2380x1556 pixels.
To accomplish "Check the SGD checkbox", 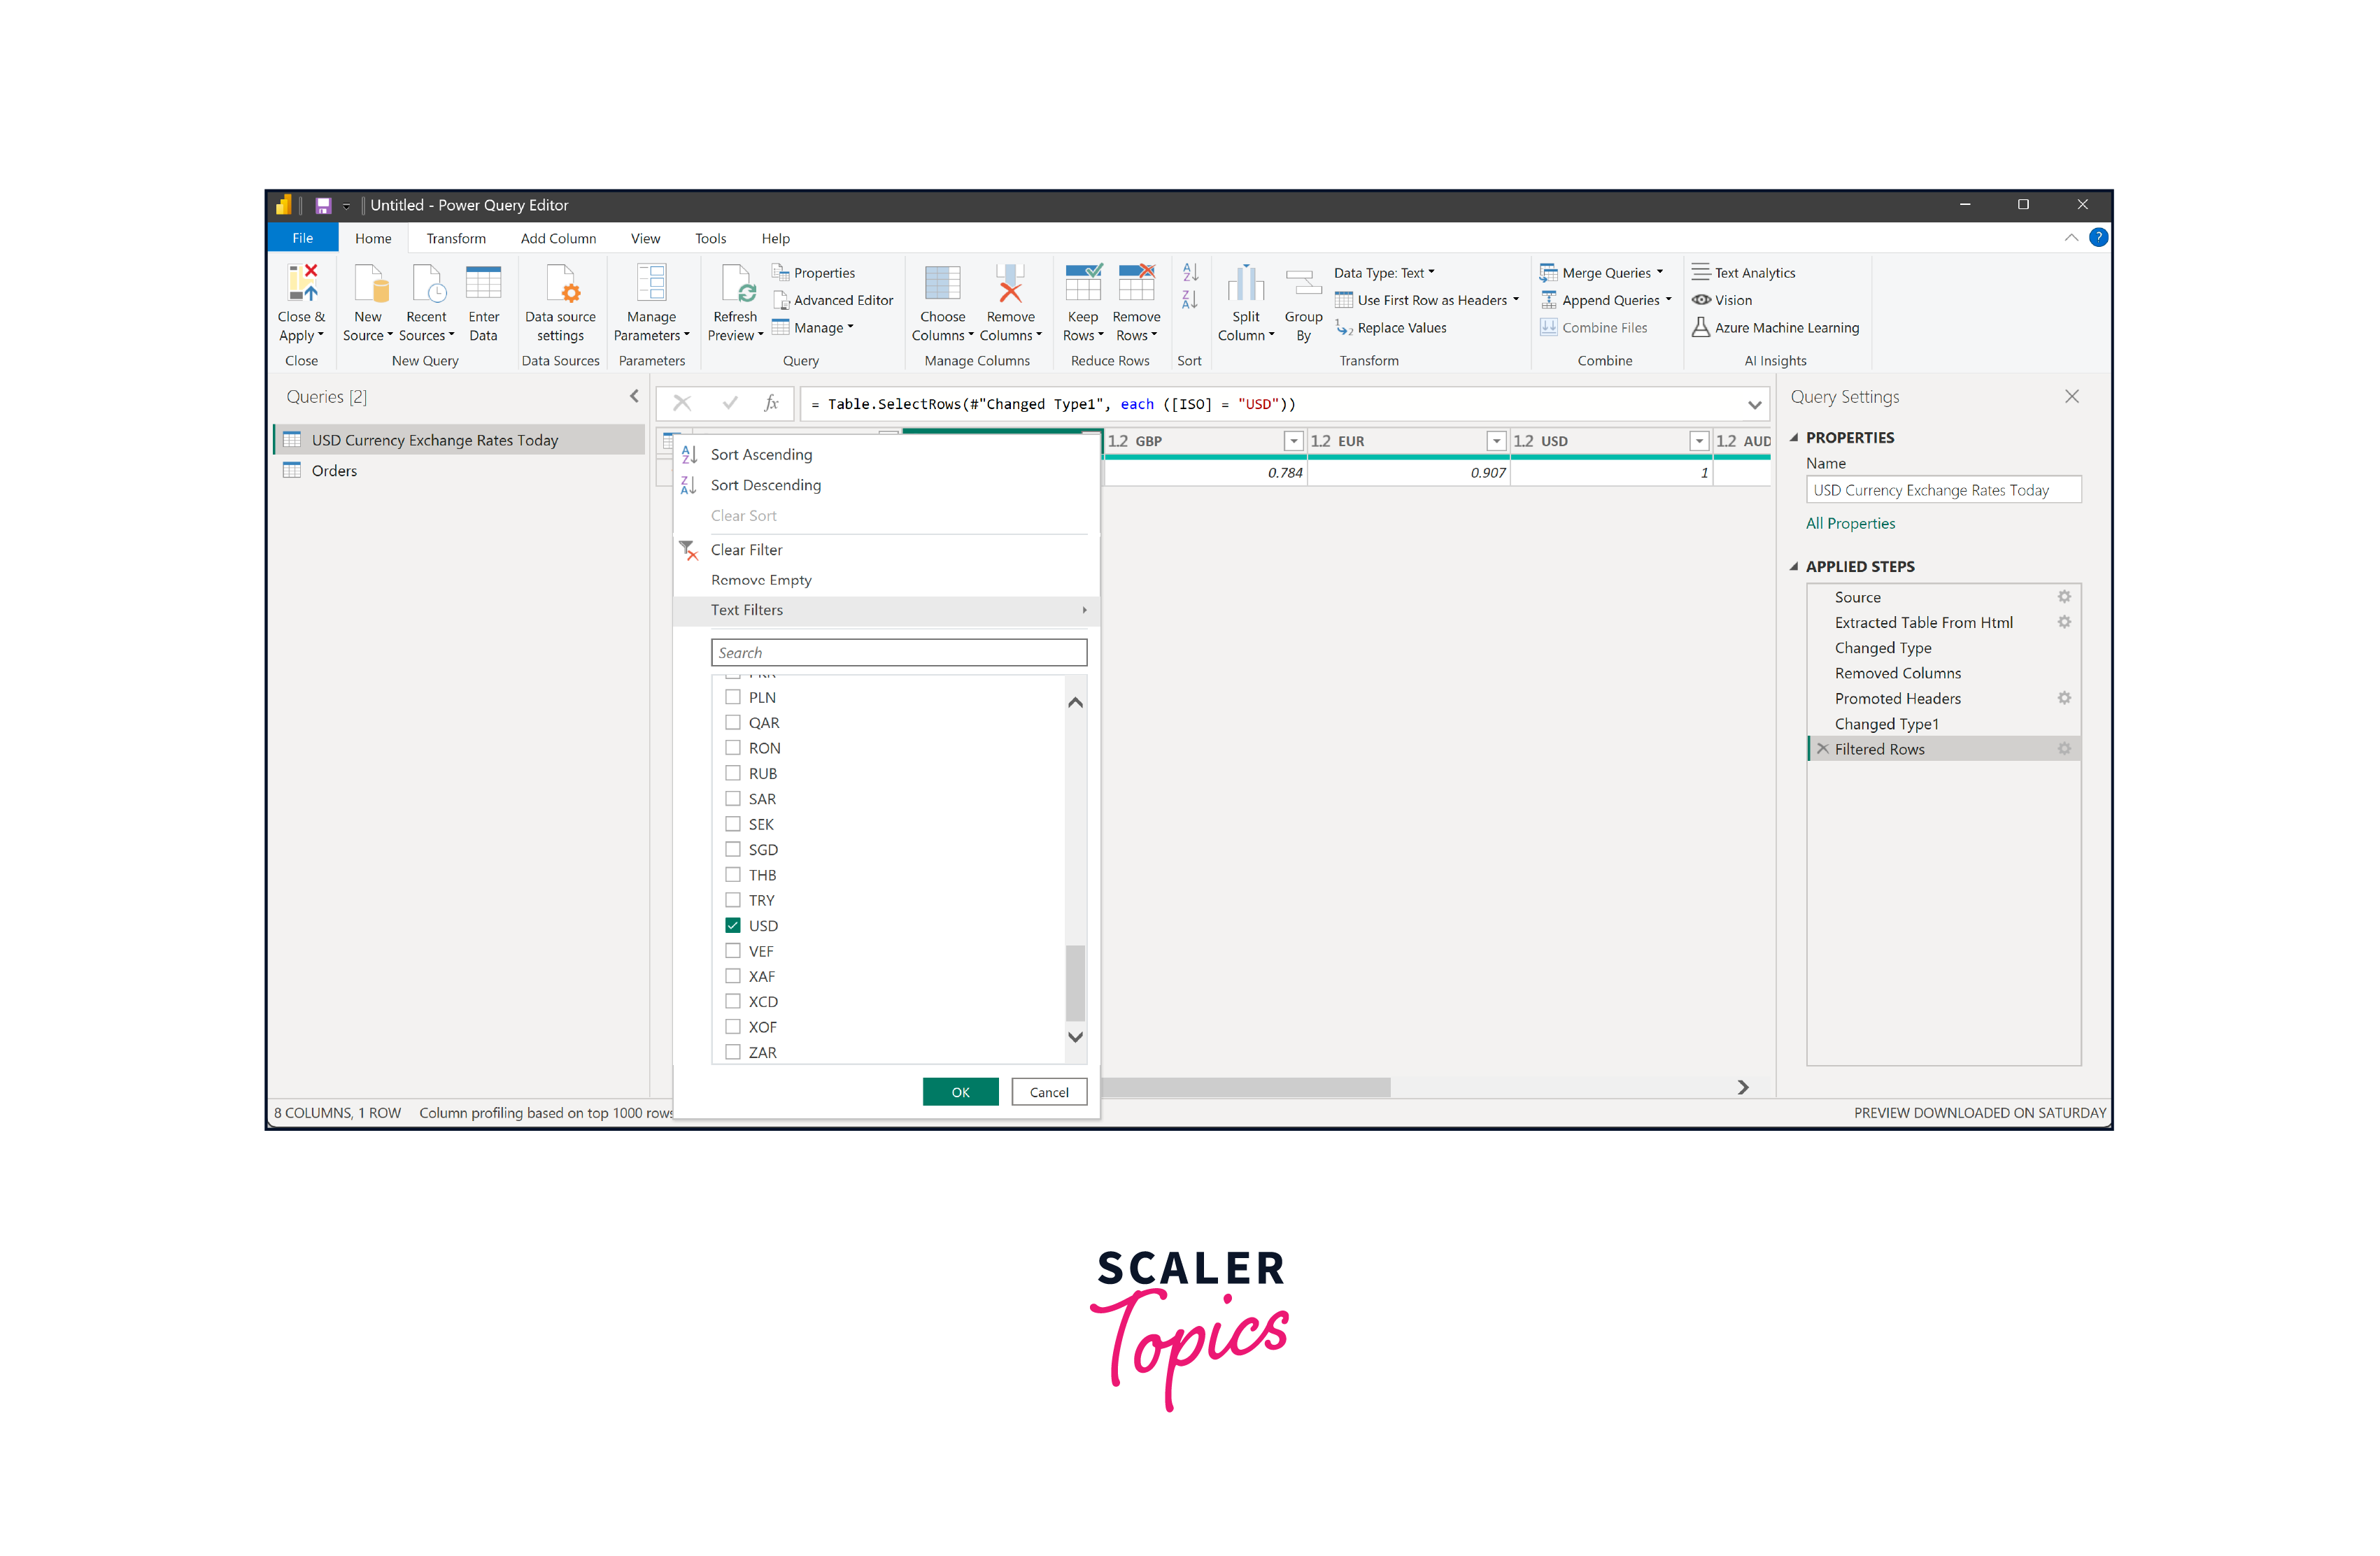I will tap(733, 850).
